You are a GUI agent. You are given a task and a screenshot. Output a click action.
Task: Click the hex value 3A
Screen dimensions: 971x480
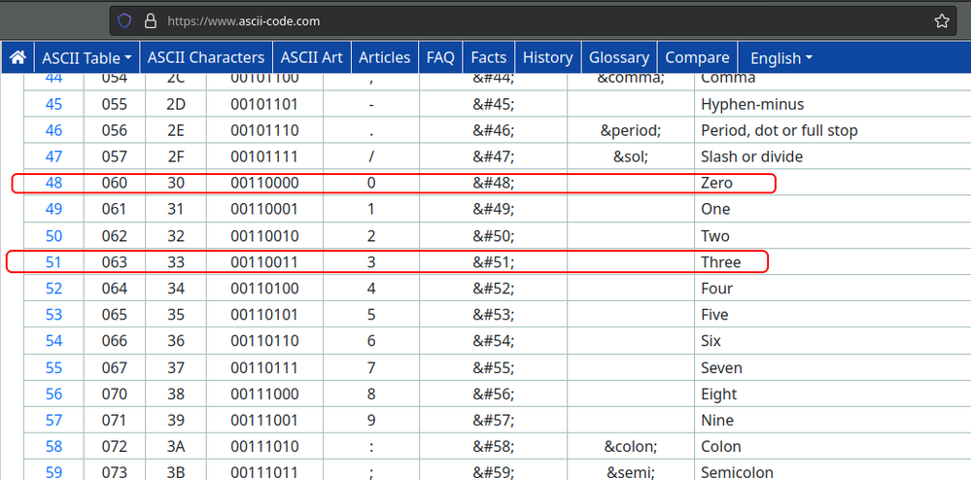coord(176,447)
